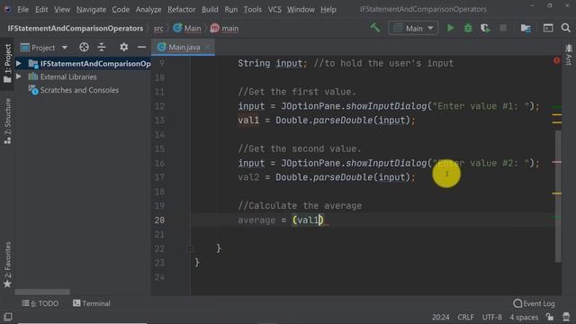Click the cursor position 20:24 indicator
This screenshot has height=324, width=576.
coord(440,317)
